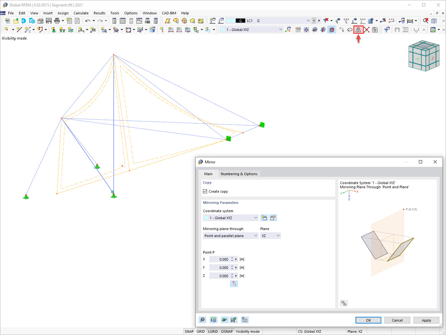Toggle OSNAP in the status bar
This screenshot has height=335, width=446.
tap(227, 331)
